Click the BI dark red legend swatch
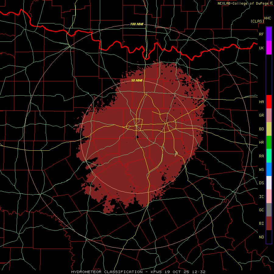The image size is (274, 274). pyautogui.click(x=269, y=223)
